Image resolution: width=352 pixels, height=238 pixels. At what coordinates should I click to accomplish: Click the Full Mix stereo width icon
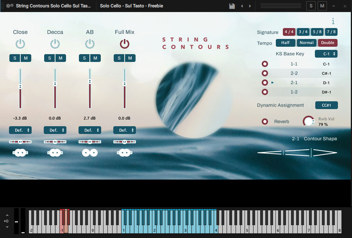125,153
